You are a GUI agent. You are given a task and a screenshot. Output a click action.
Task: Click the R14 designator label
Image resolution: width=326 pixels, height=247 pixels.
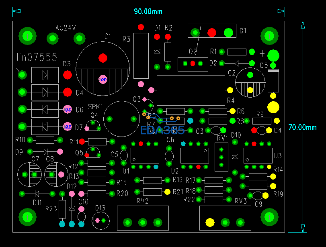(x=278, y=169)
